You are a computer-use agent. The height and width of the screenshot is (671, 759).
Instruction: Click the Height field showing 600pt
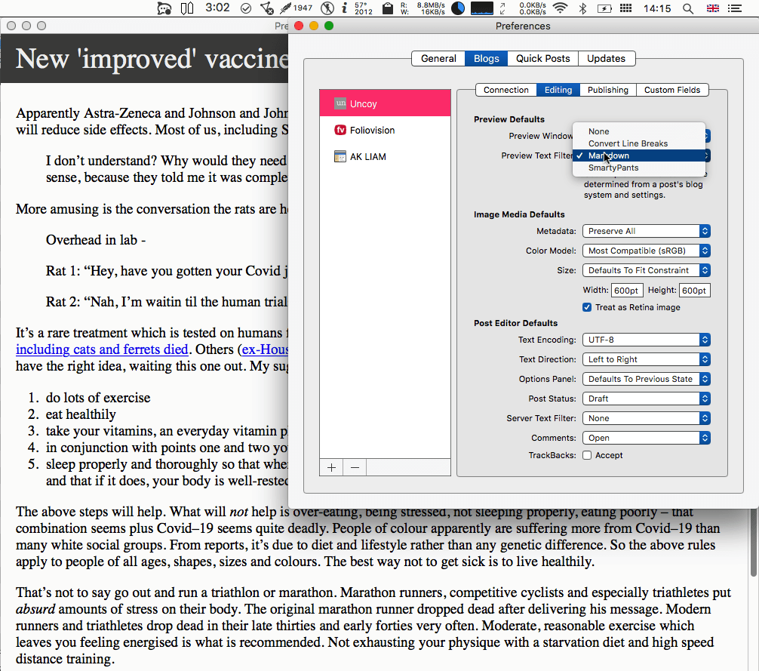tap(695, 291)
